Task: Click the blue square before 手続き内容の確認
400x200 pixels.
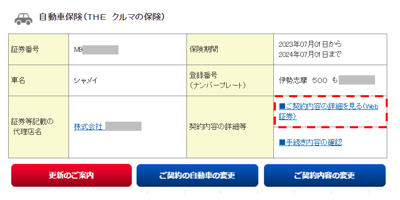Action: point(282,142)
